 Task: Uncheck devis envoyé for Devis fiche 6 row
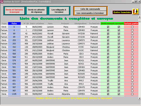point(108,27)
